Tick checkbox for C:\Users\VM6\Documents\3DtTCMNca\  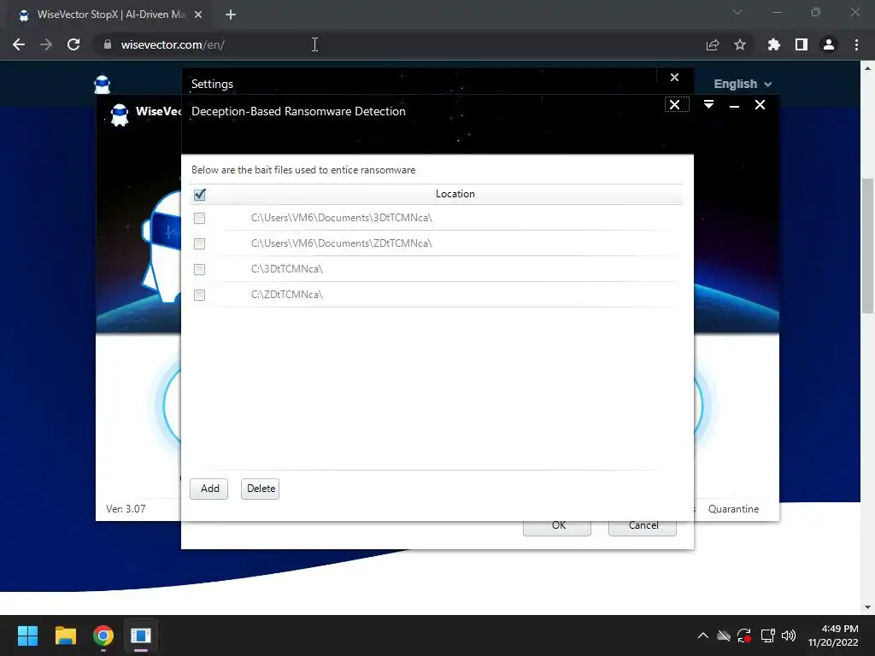(x=199, y=218)
